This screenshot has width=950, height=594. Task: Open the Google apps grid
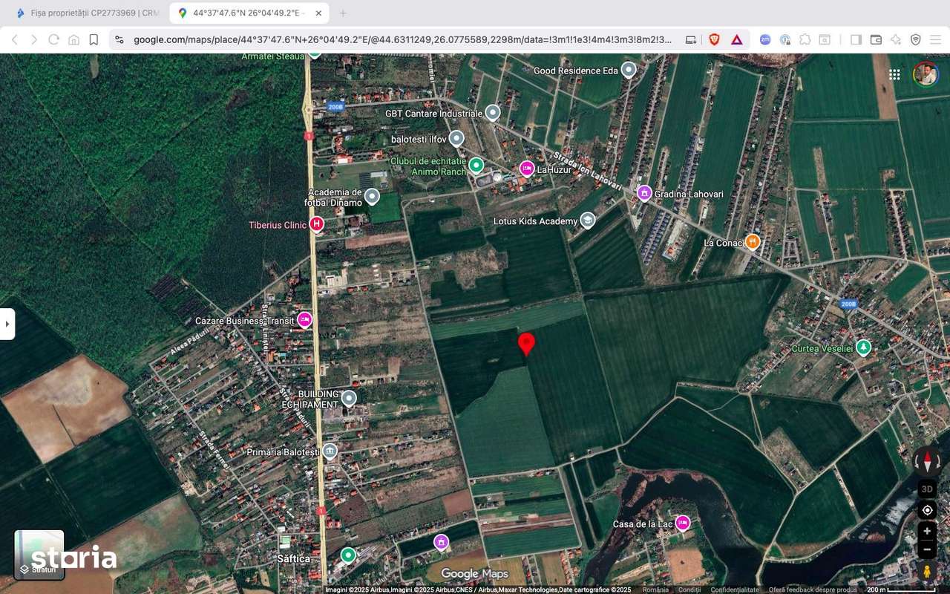pyautogui.click(x=894, y=74)
